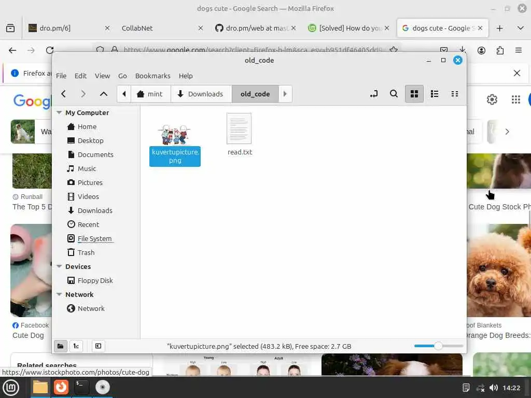
Task: Jump to mint home in path bar
Action: 150,94
